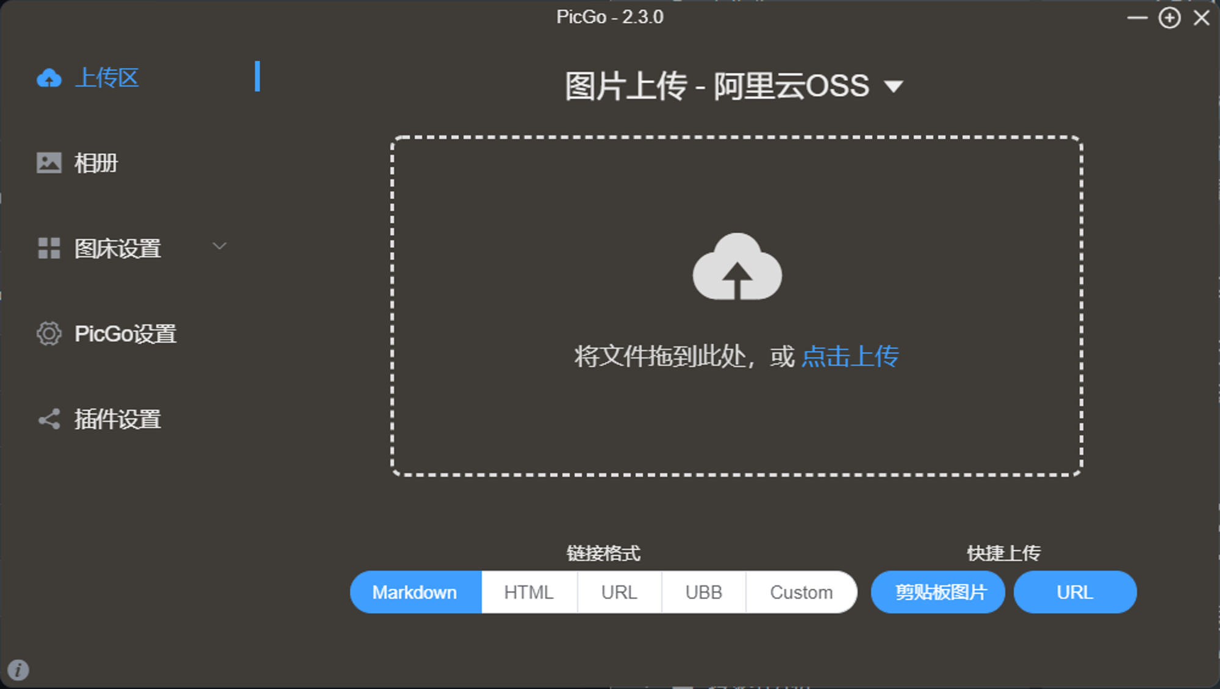The image size is (1220, 689).
Task: Click the 点击上传 link
Action: click(x=850, y=356)
